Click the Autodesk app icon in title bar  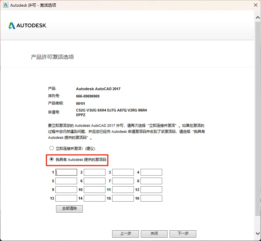(6, 5)
